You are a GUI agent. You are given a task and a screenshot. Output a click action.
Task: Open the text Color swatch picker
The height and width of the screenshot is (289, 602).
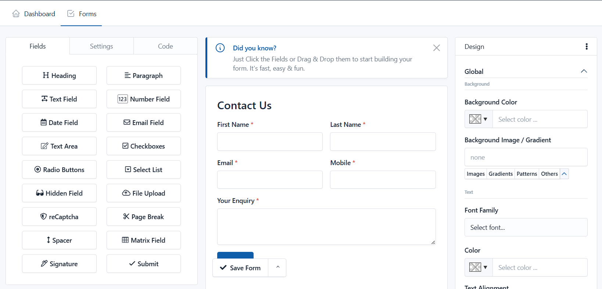[479, 267]
